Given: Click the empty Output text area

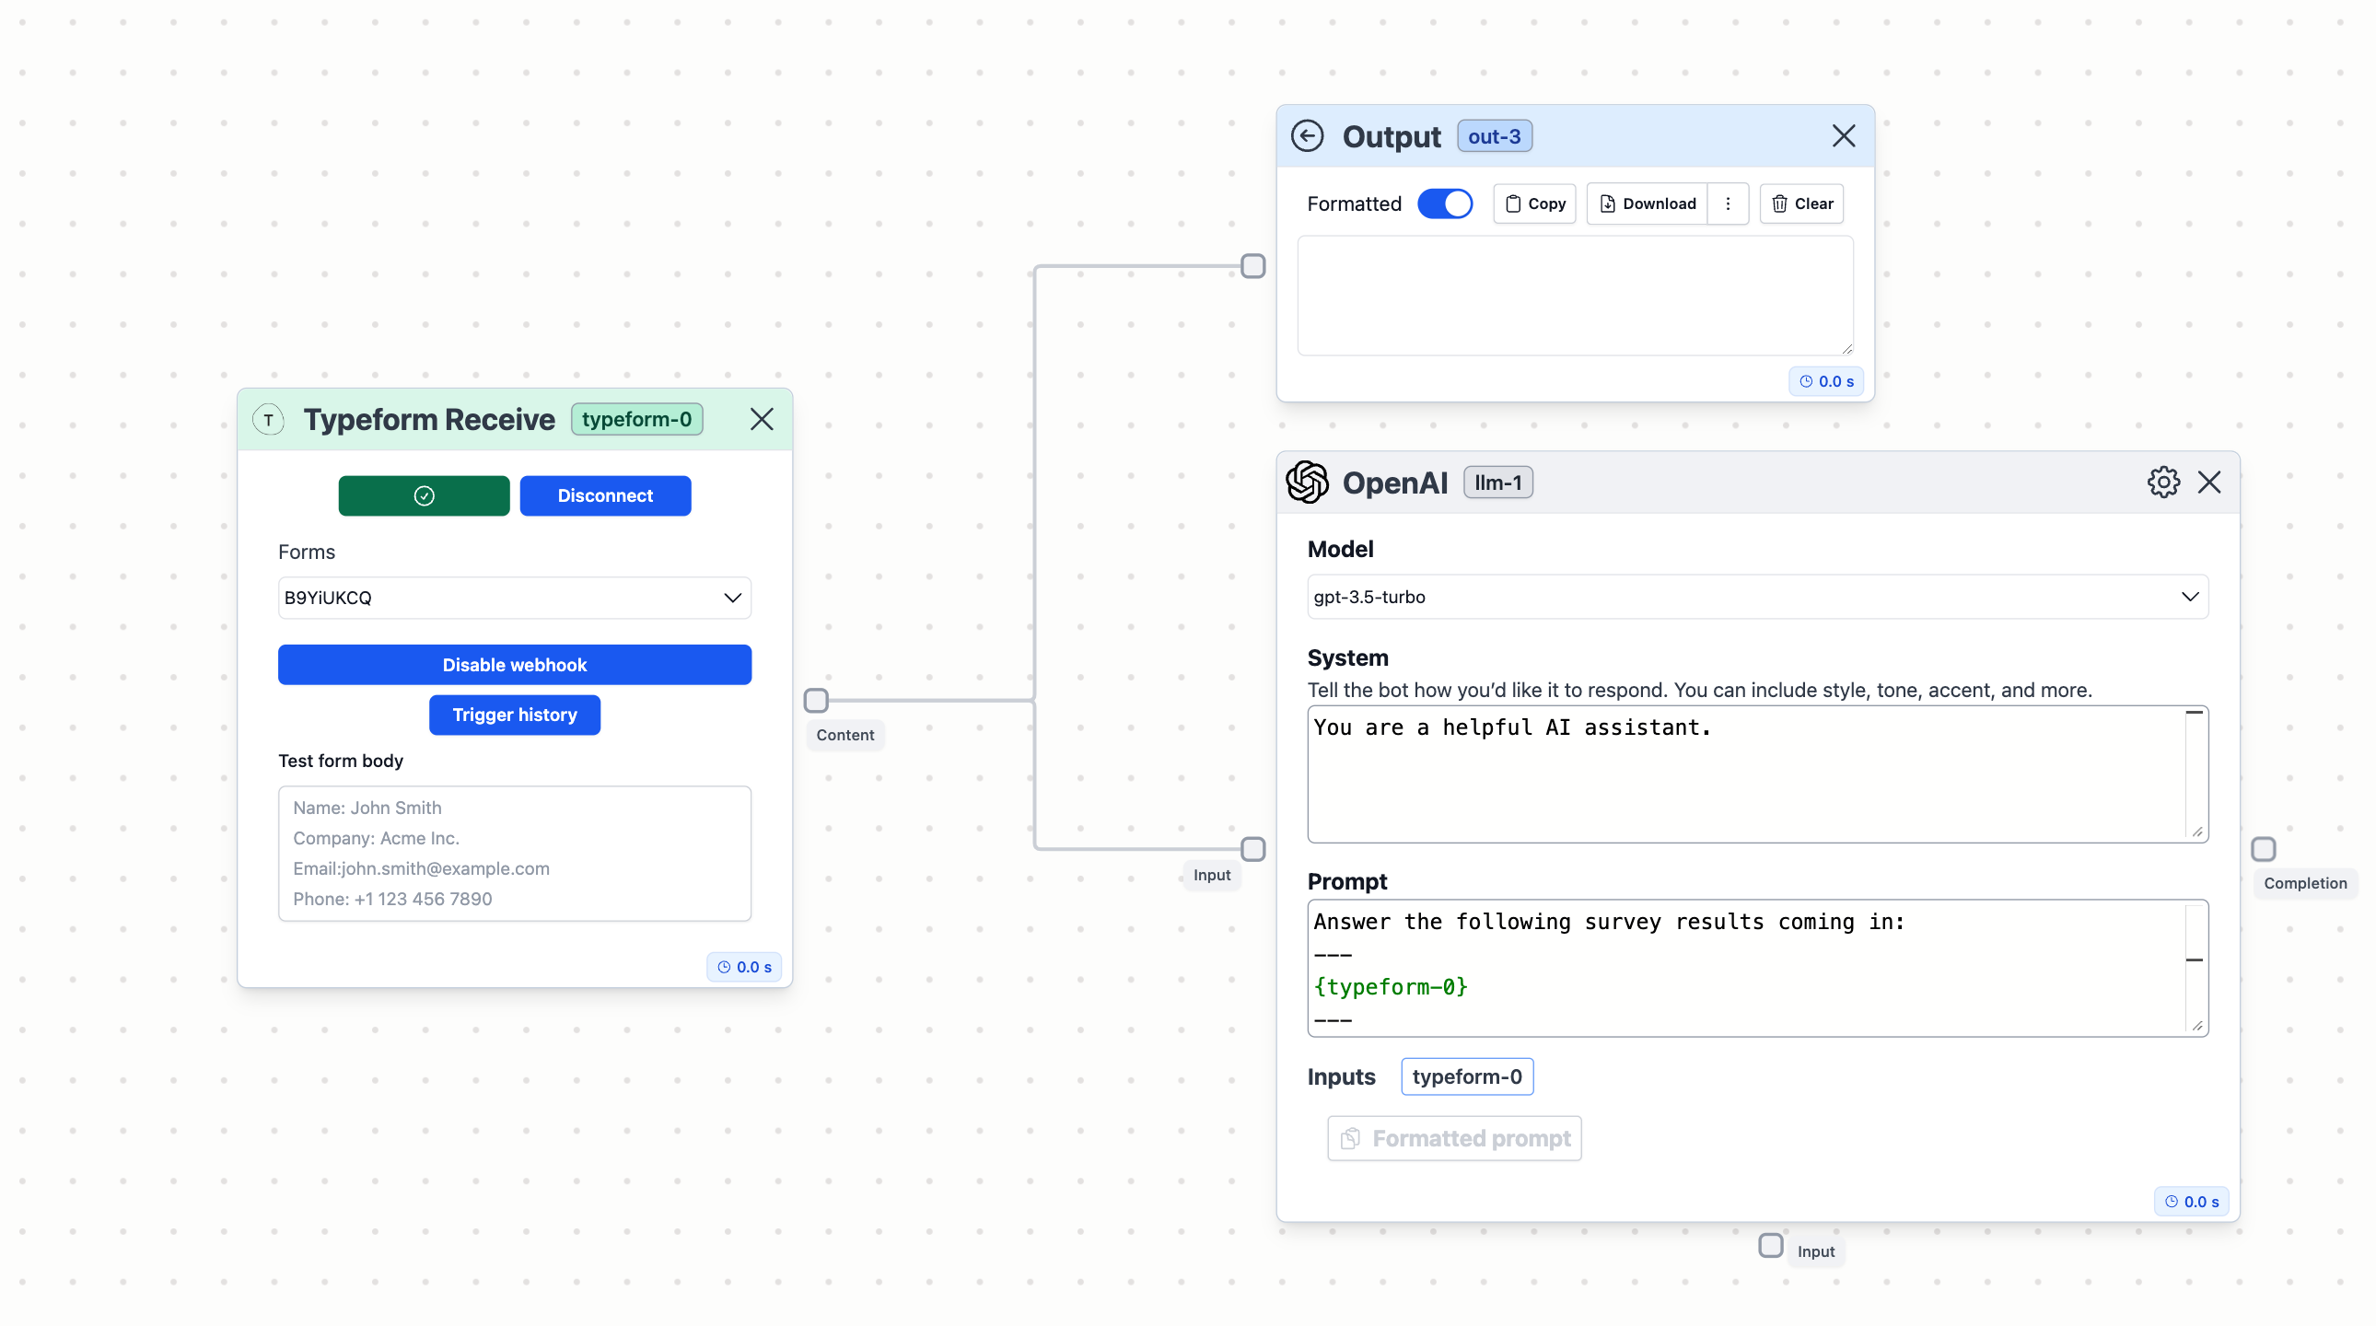Looking at the screenshot, I should coord(1575,295).
